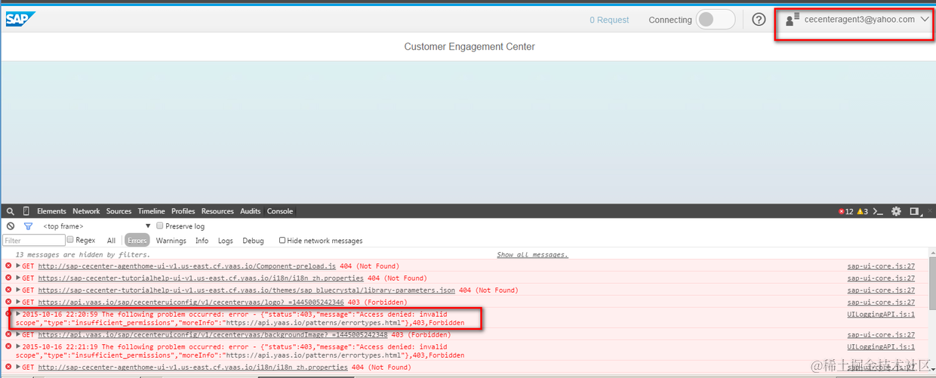
Task: Click error icon beside library-parameters.json row
Action: click(x=8, y=290)
